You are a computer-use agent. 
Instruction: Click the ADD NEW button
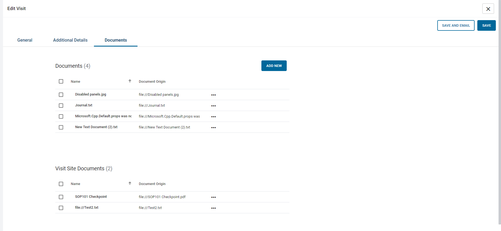pyautogui.click(x=274, y=66)
